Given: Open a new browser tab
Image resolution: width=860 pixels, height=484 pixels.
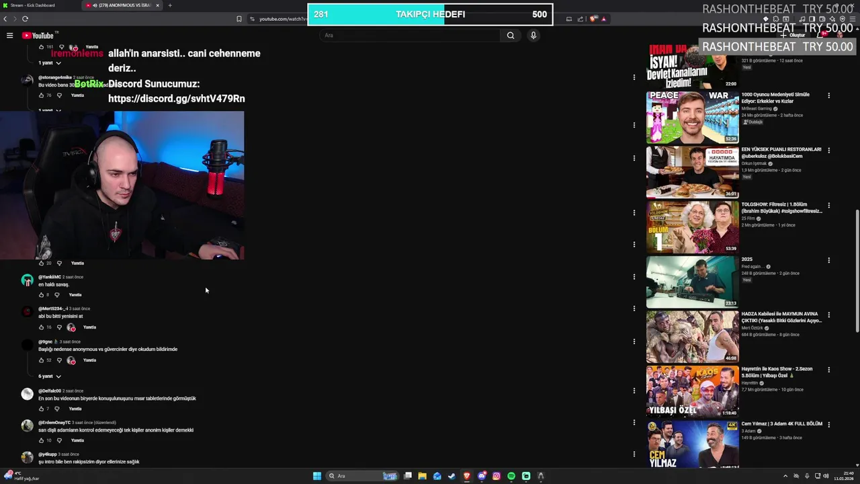Looking at the screenshot, I should click(170, 5).
